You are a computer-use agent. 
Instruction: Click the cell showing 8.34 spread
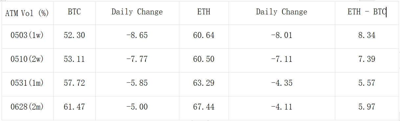click(x=367, y=36)
